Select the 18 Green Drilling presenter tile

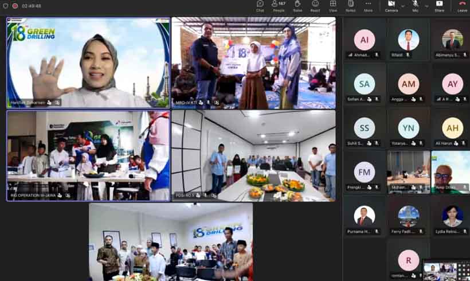click(x=88, y=63)
